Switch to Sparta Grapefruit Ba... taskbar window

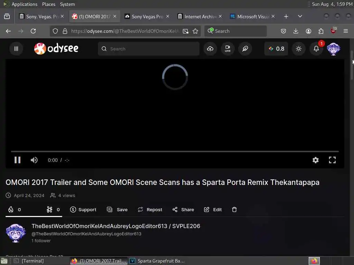point(158,261)
